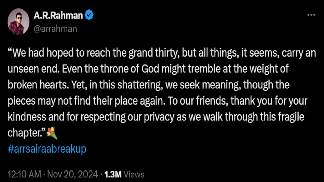Click the word "kindness" in the tweet
Image resolution: width=324 pixels, height=182 pixels.
[x=27, y=117]
